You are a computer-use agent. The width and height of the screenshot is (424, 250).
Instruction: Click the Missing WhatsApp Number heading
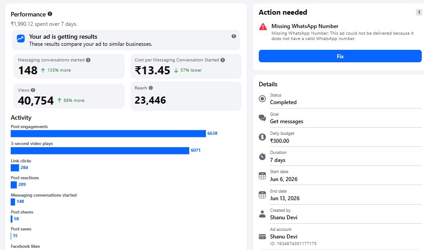305,26
